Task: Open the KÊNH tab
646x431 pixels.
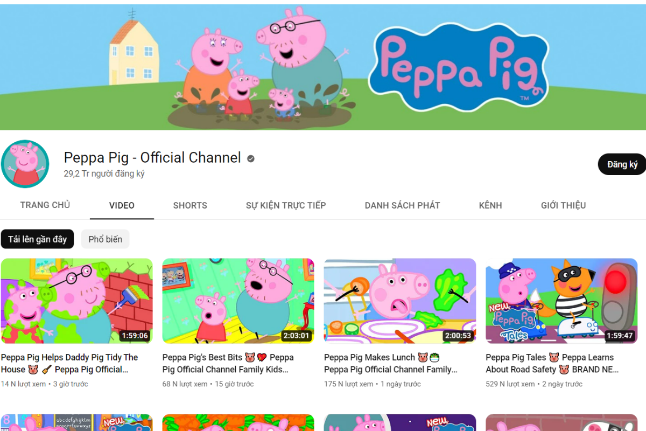Action: [490, 205]
